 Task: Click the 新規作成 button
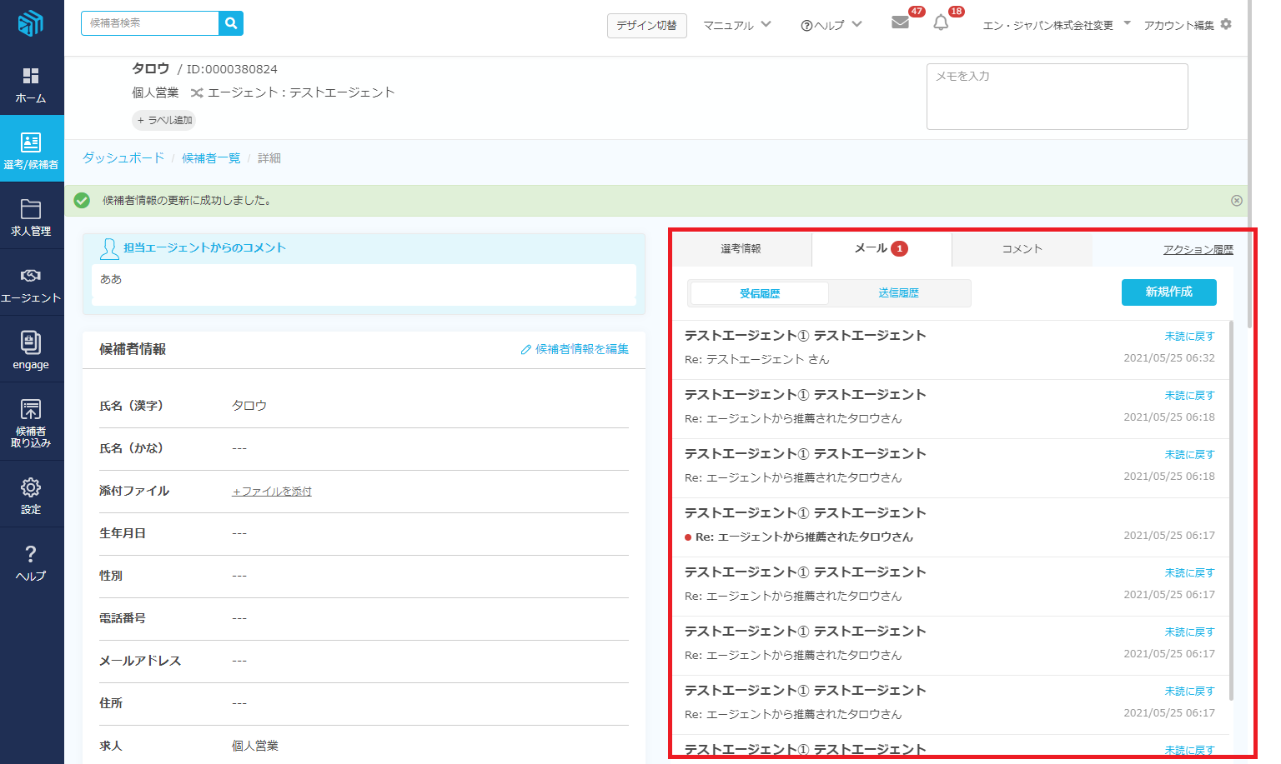(1168, 292)
